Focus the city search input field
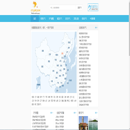This screenshot has height=130, width=130. [x=62, y=8]
